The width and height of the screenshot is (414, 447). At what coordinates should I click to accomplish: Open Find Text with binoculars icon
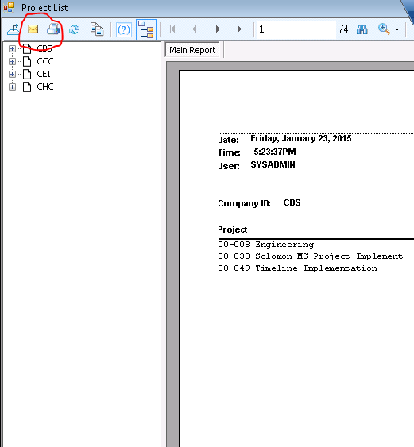[362, 29]
